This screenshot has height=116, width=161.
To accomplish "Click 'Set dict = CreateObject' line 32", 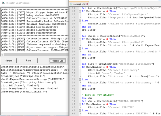I will pyautogui.click(x=118, y=64).
